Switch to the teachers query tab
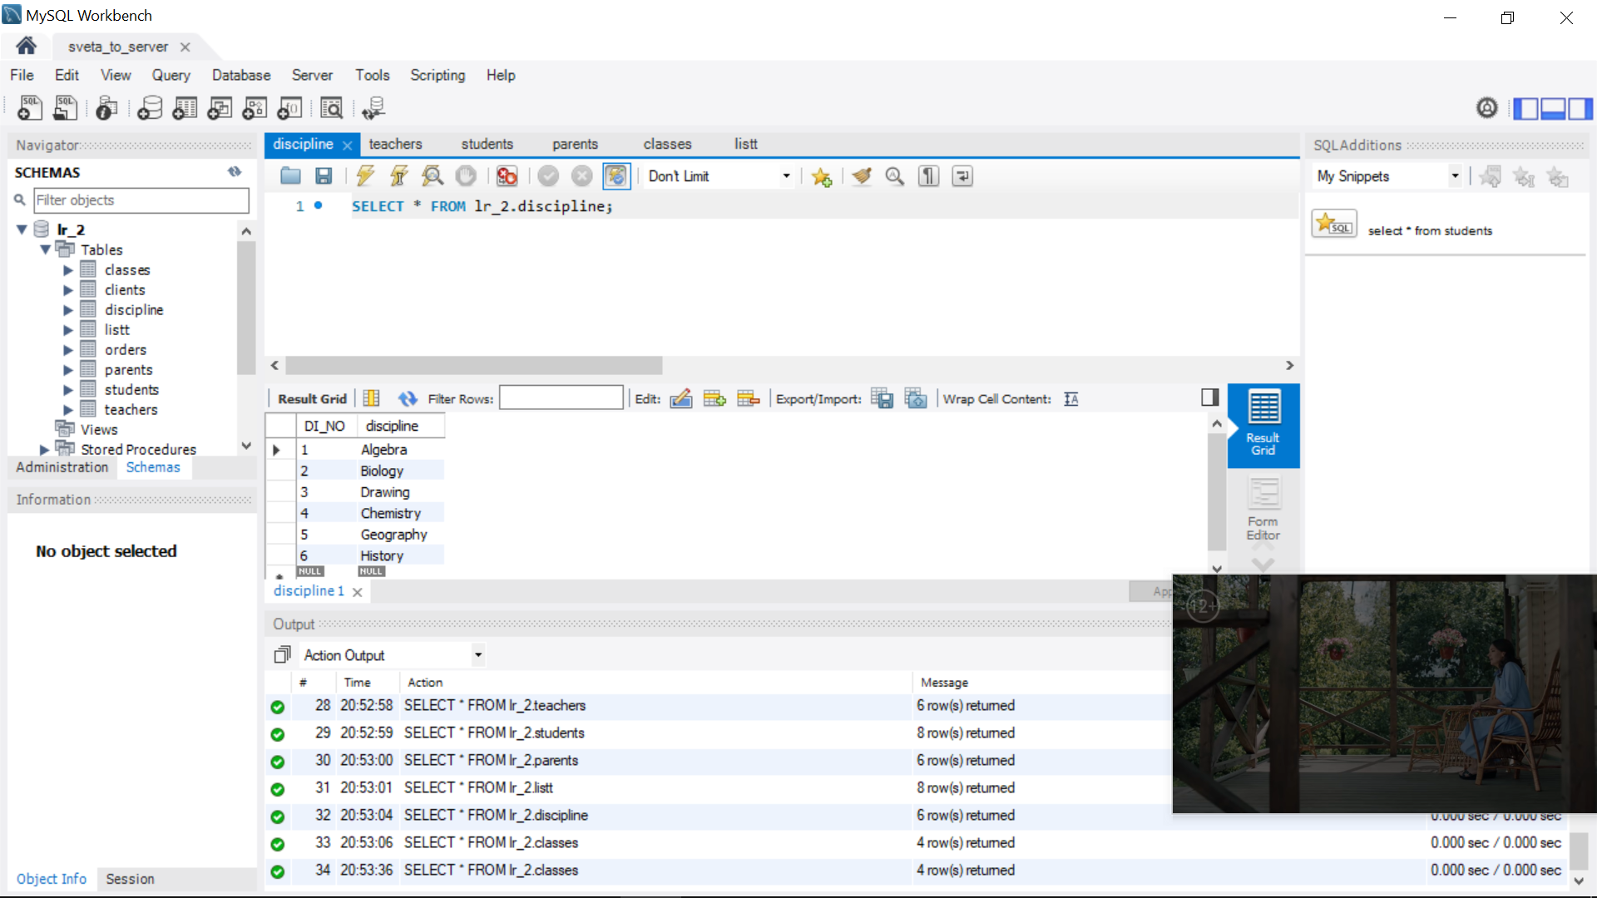Image resolution: width=1597 pixels, height=898 pixels. pyautogui.click(x=395, y=144)
